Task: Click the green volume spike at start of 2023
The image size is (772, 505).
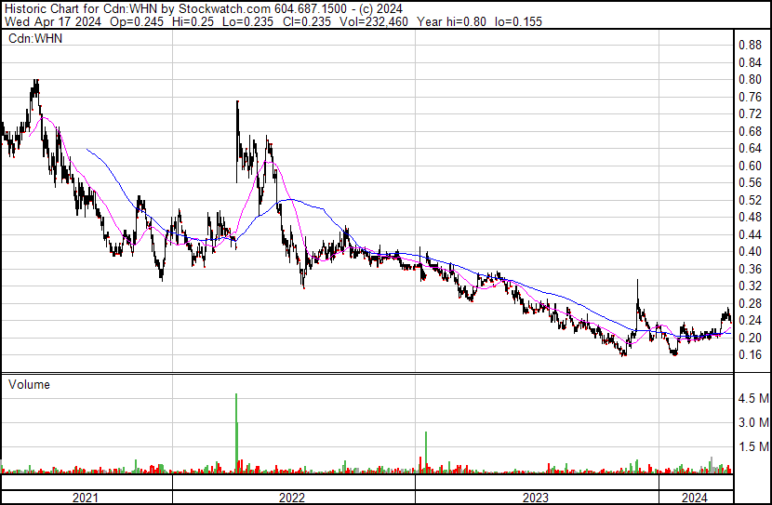Action: point(426,452)
